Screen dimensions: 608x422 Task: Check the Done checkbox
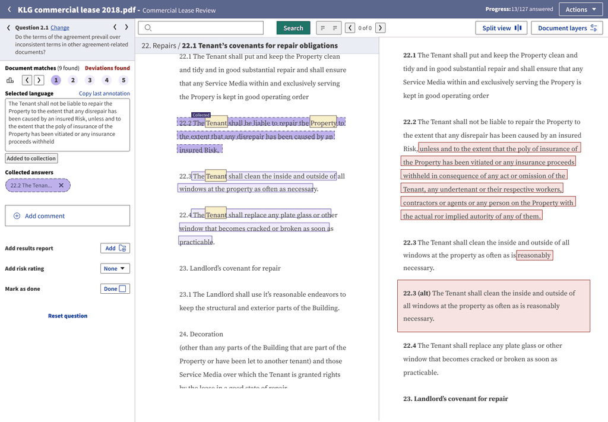click(122, 288)
